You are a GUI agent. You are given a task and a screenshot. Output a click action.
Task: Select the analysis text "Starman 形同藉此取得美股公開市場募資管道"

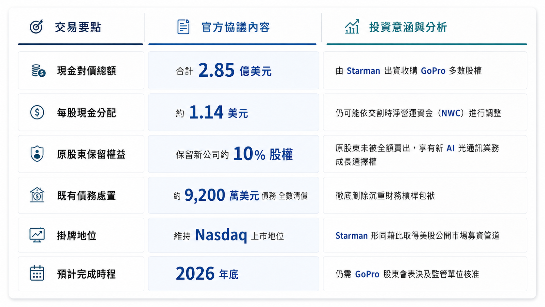click(418, 236)
